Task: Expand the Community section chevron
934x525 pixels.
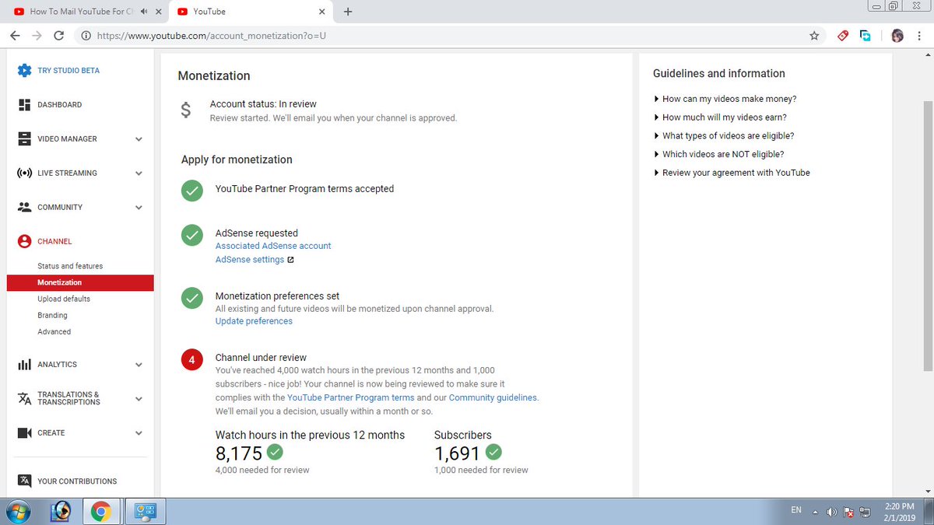Action: coord(139,208)
